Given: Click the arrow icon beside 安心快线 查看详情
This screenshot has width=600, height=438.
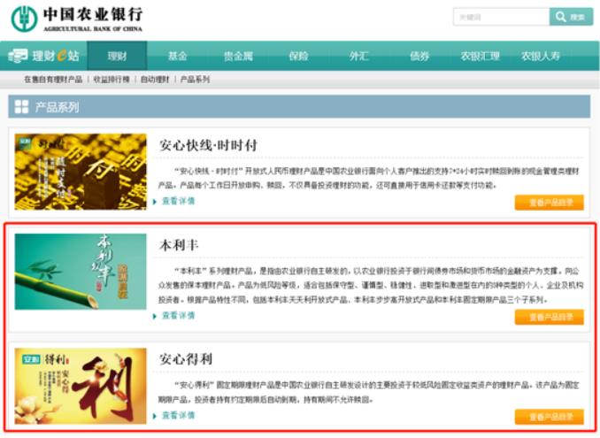Looking at the screenshot, I should [155, 202].
